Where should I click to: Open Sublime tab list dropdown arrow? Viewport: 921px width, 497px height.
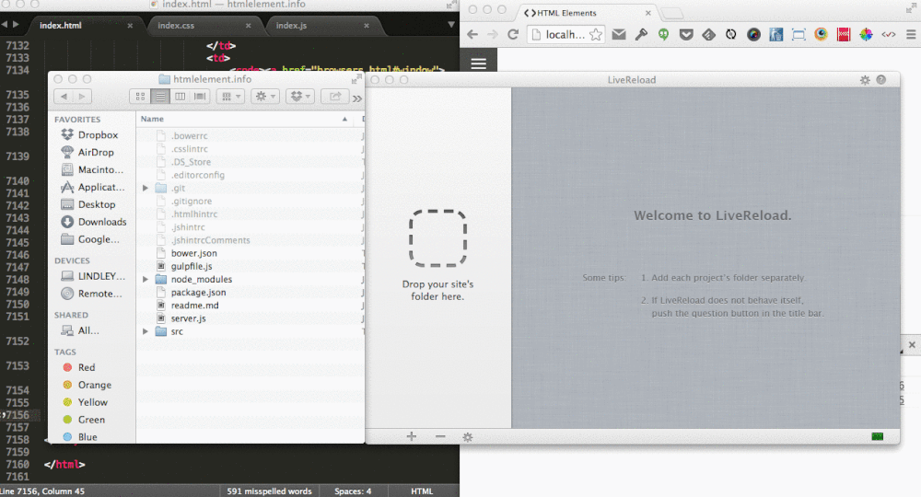pos(450,25)
